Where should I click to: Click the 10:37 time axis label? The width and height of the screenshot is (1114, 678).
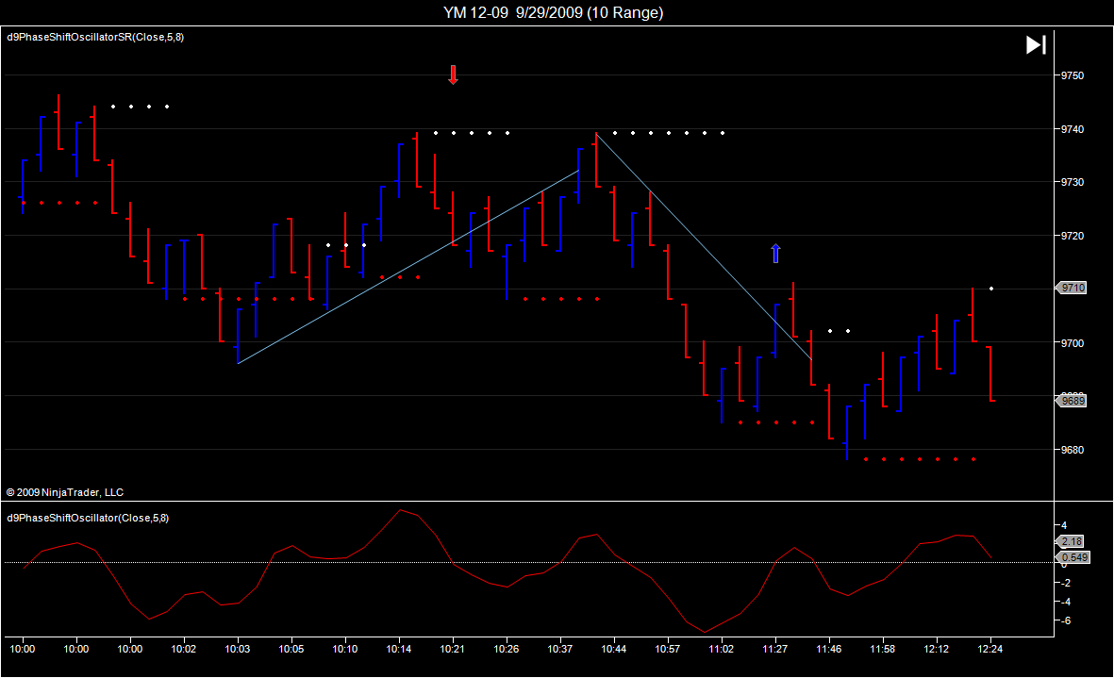click(x=560, y=649)
